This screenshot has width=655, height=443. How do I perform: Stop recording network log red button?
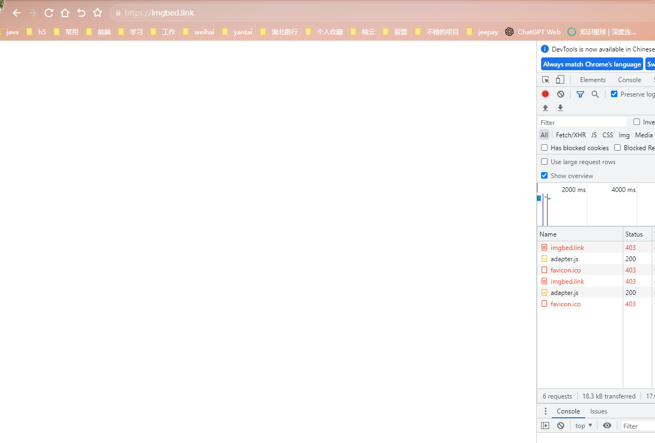point(545,94)
